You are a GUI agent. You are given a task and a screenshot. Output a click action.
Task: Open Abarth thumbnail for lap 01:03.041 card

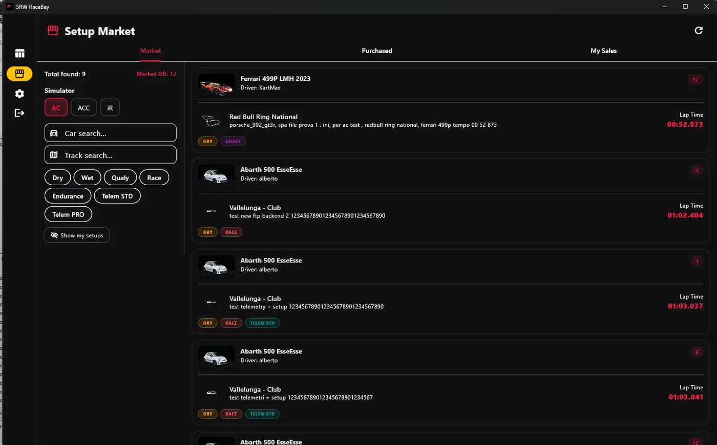[216, 358]
